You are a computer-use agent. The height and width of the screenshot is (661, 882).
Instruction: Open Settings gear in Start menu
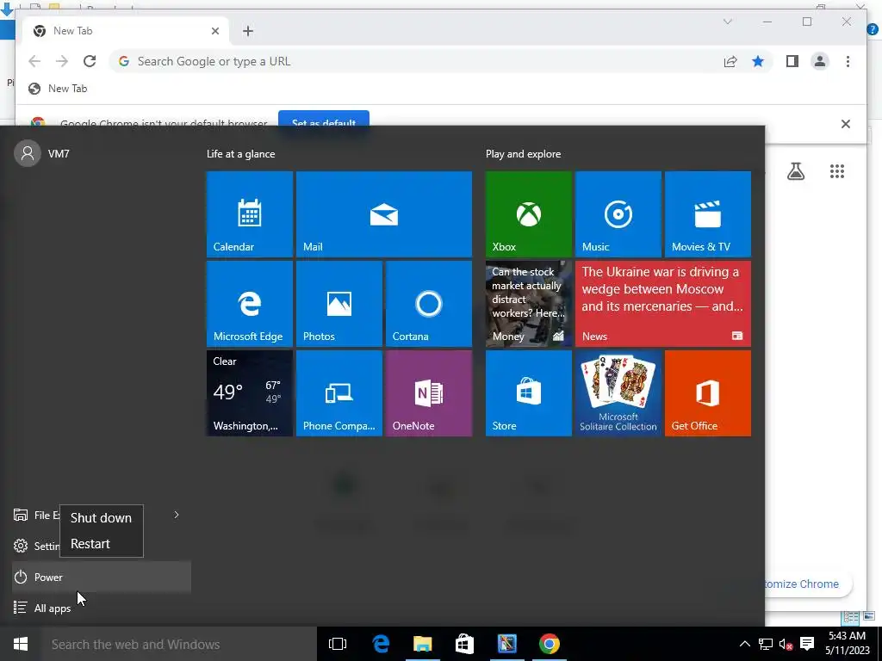click(x=21, y=546)
